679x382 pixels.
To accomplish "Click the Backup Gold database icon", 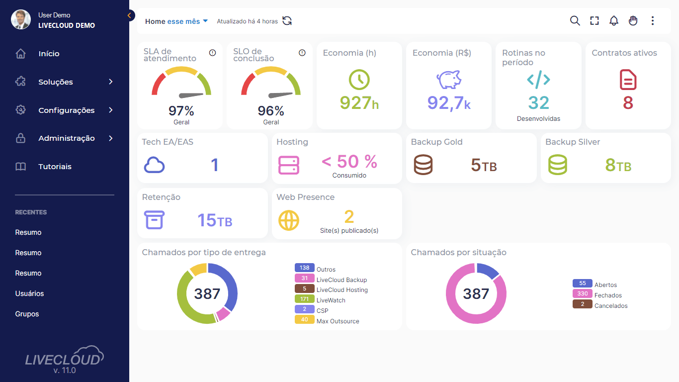I will pos(423,165).
